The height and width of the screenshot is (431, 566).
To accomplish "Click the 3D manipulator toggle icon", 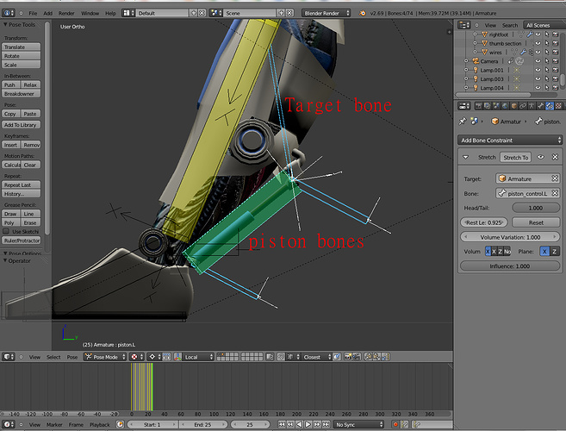I will (x=178, y=357).
